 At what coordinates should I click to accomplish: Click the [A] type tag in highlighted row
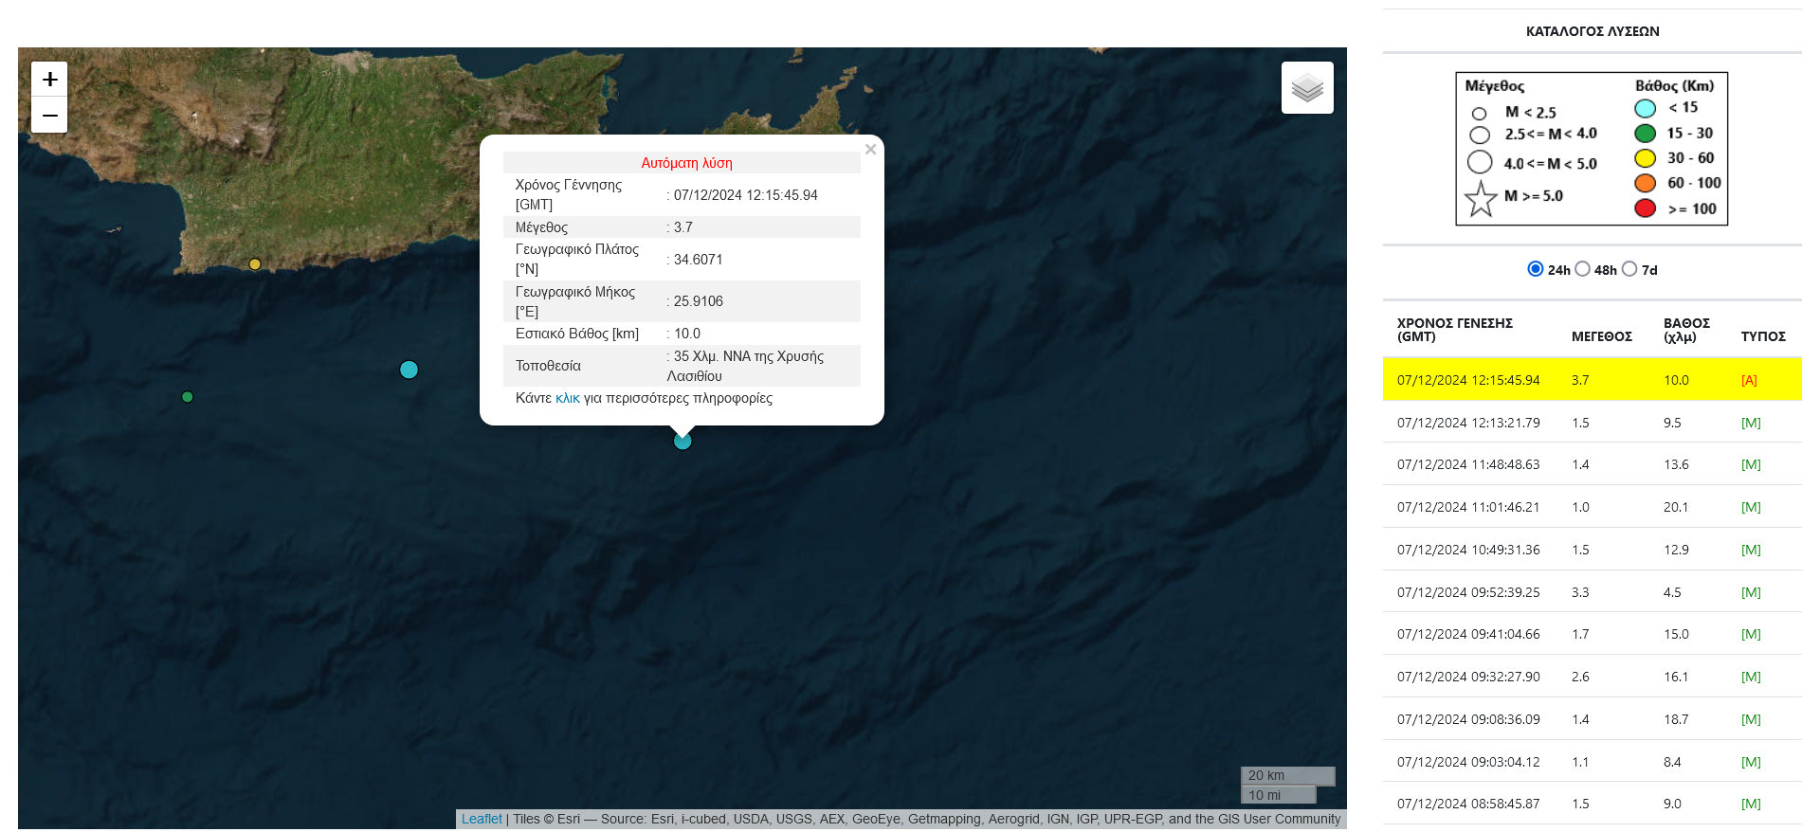click(1749, 380)
